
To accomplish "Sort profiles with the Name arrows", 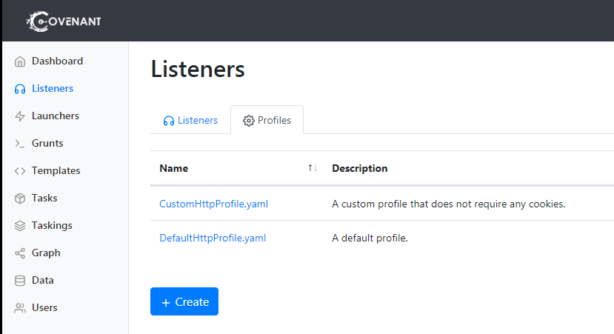I will tap(312, 168).
